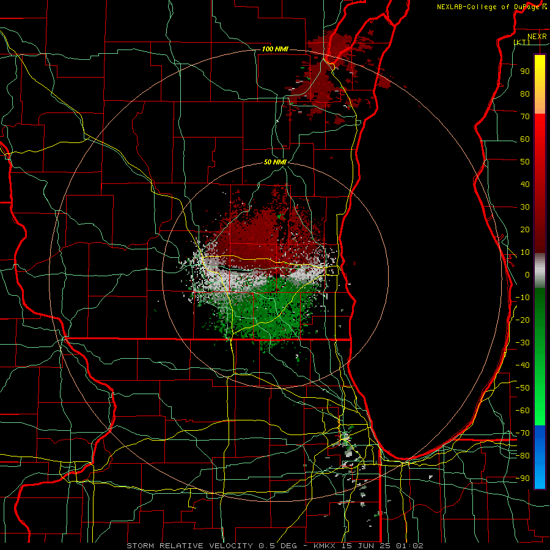This screenshot has height=550, width=550.
Task: Click the -80 value on velocity scale
Action: [522, 456]
